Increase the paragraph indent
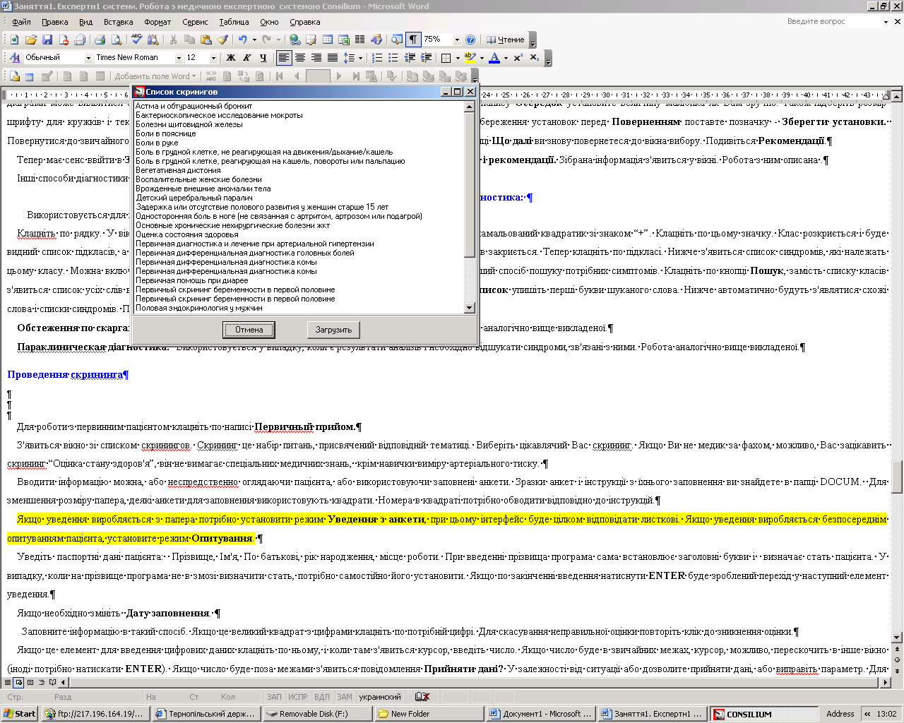This screenshot has height=723, width=904. (x=427, y=58)
